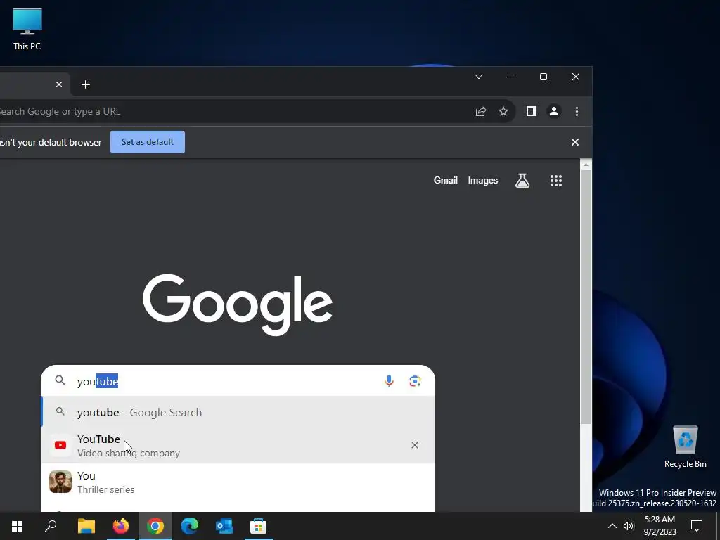Viewport: 720px width, 540px height.
Task: Open the clock showing 5:28 AM
Action: pyautogui.click(x=660, y=526)
